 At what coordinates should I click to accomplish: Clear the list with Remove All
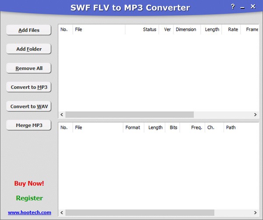click(29, 68)
